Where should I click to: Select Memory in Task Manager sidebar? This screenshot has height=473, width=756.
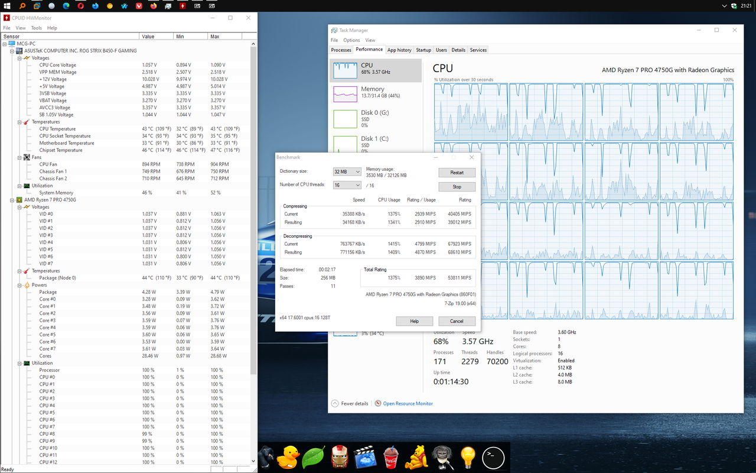pos(376,93)
